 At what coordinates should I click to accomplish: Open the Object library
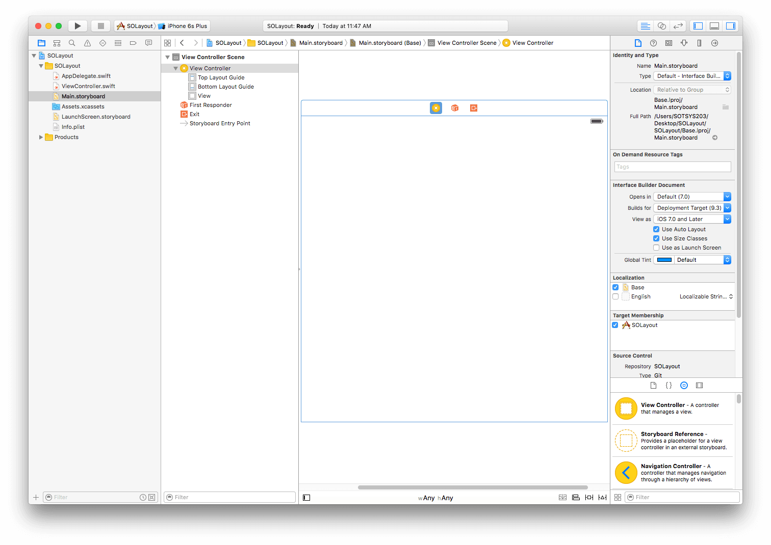pyautogui.click(x=684, y=386)
